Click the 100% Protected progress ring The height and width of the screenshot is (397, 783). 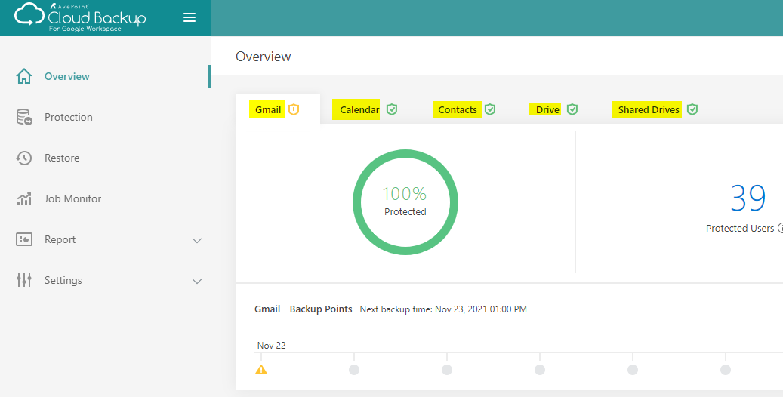[x=405, y=202]
